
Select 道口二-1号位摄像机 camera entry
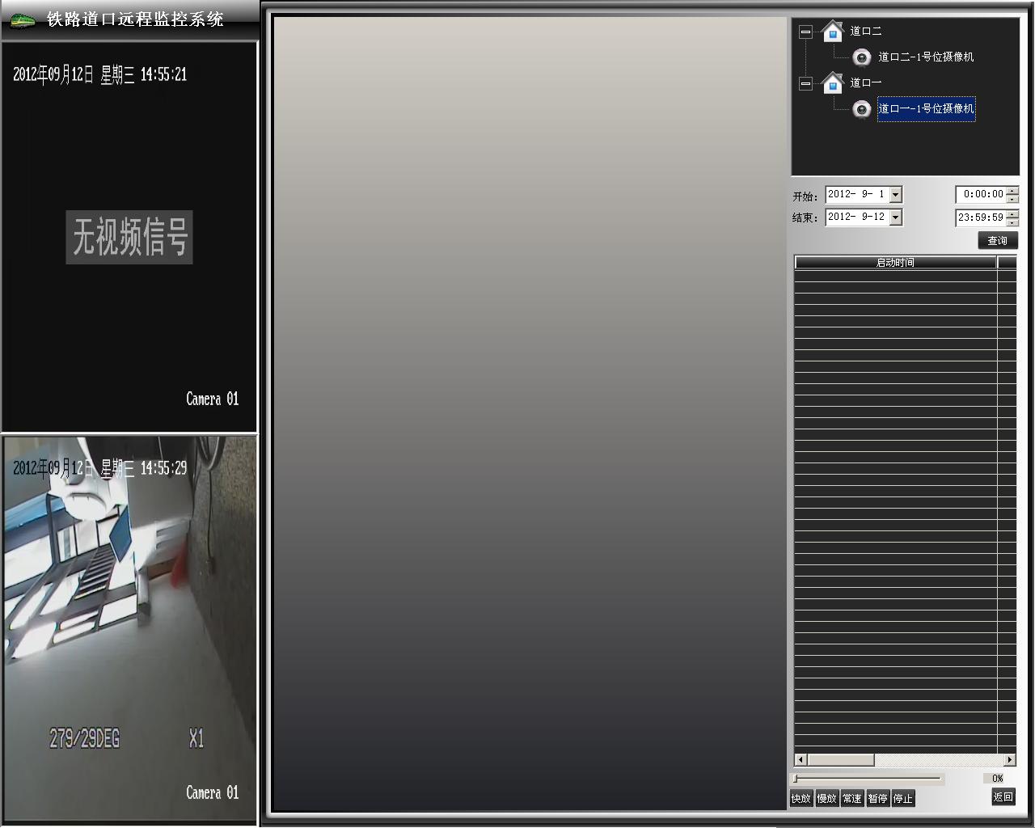point(926,57)
